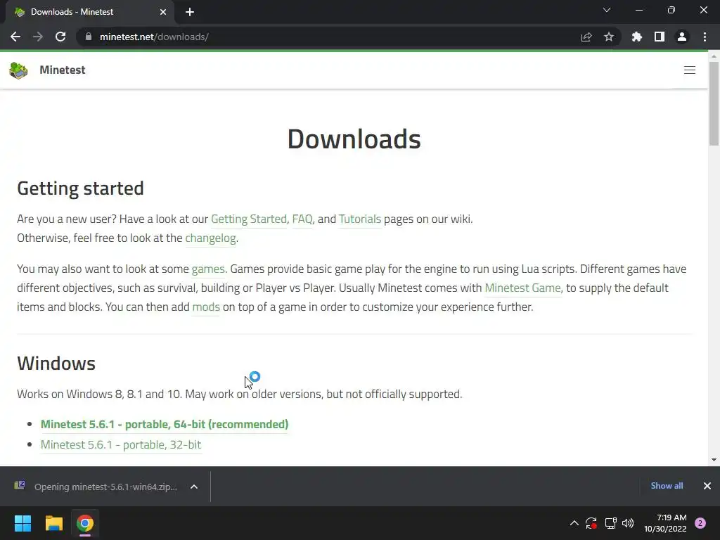The image size is (720, 540).
Task: Click the scrollbar up arrow
Action: tap(714, 56)
